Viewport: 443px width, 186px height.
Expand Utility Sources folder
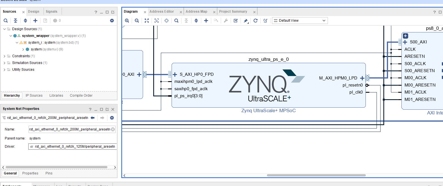[5, 70]
